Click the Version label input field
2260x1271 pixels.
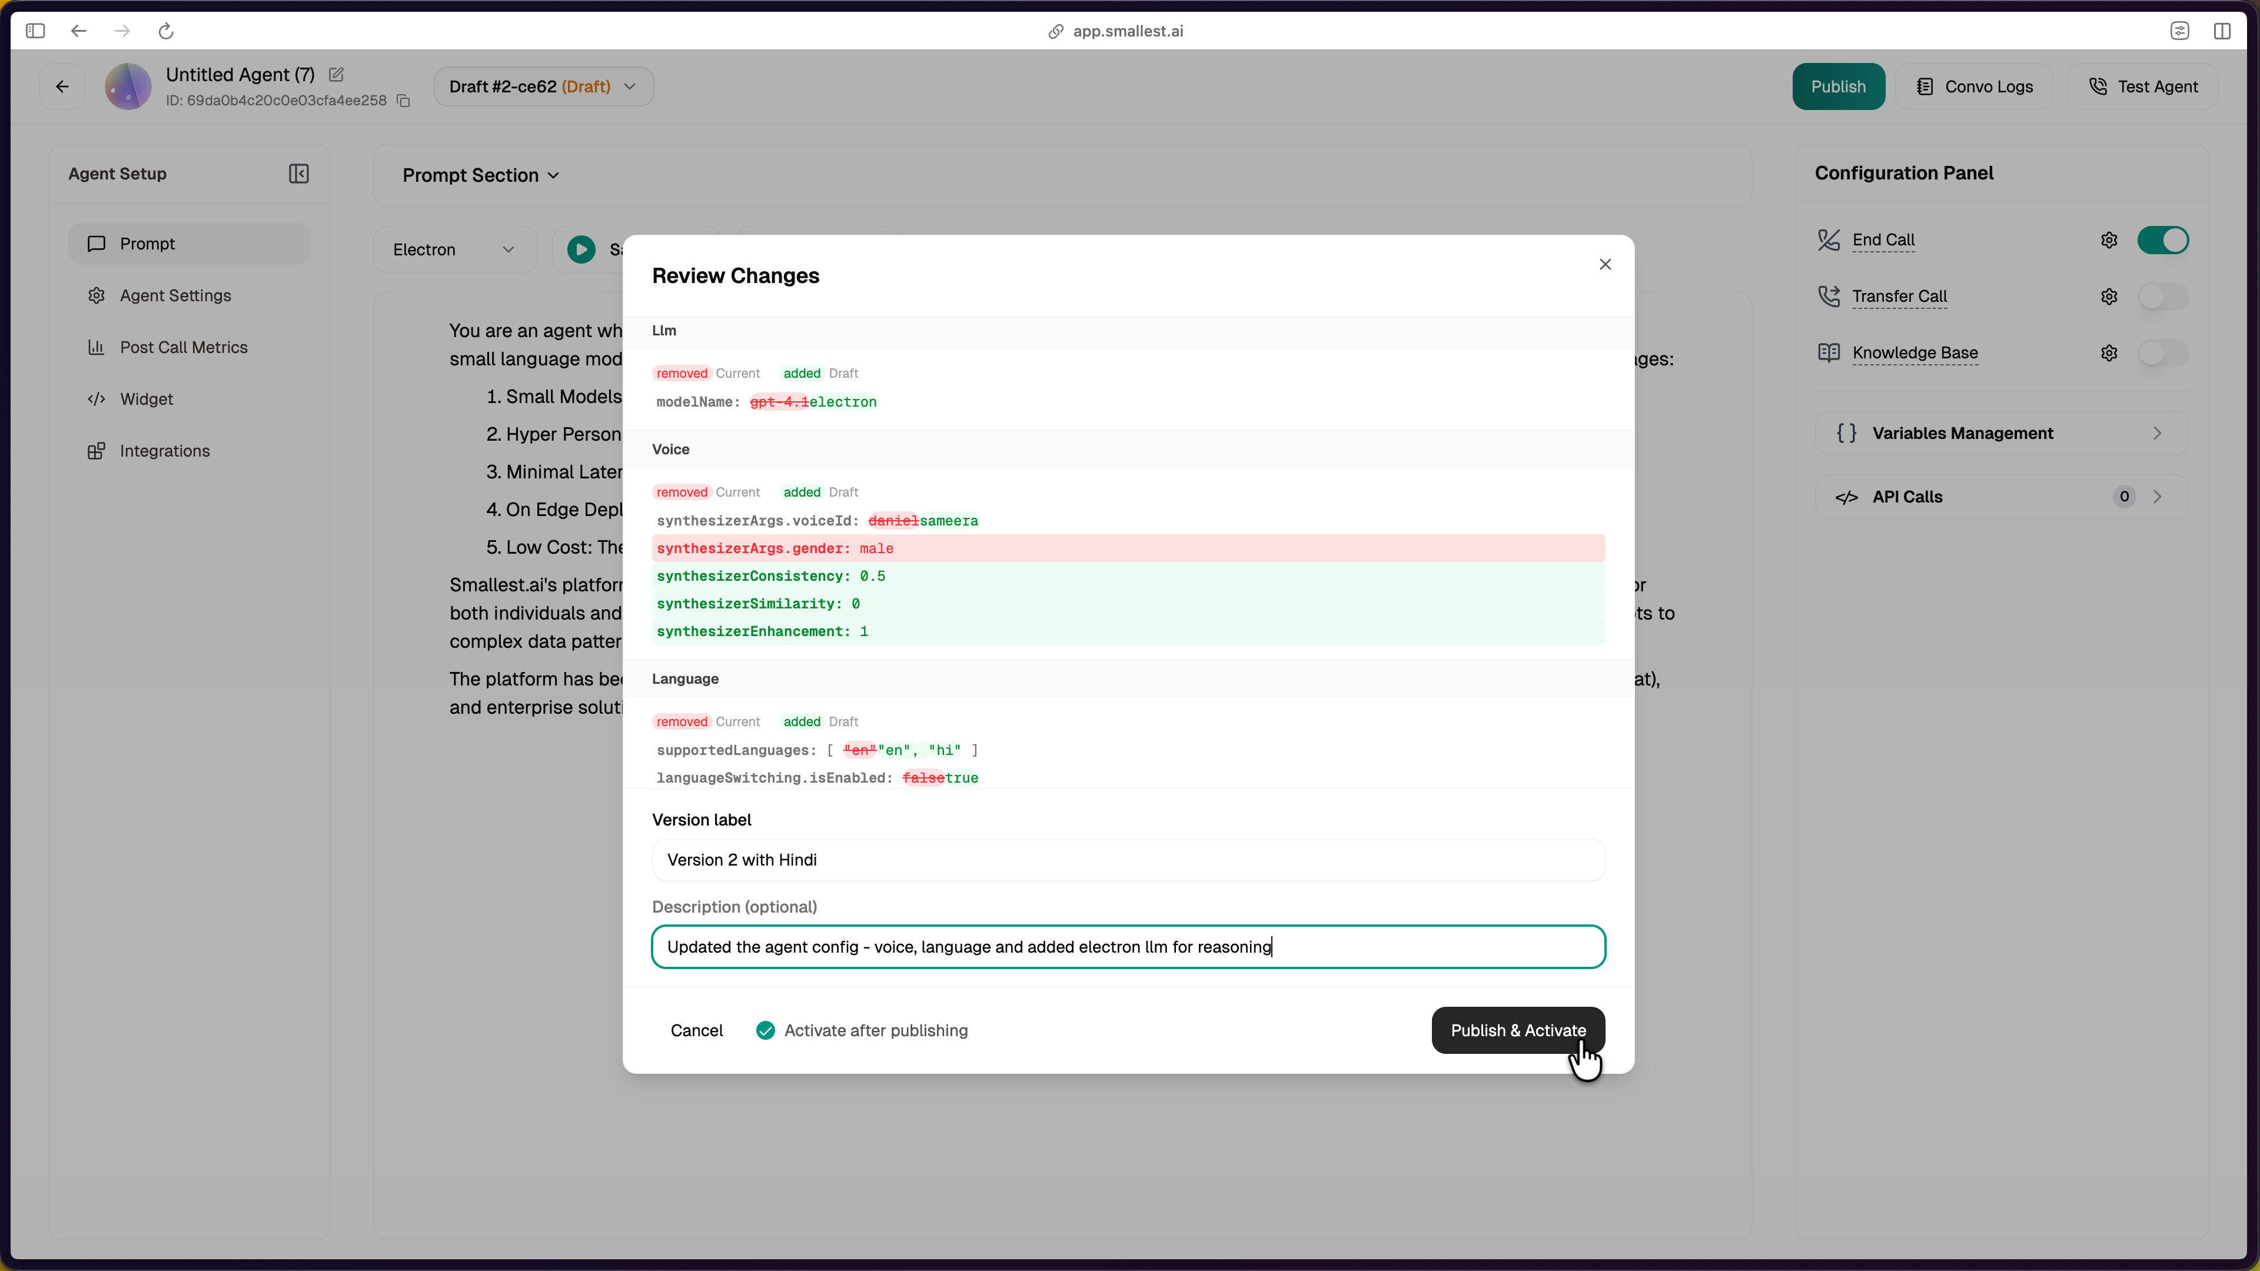click(x=1128, y=860)
